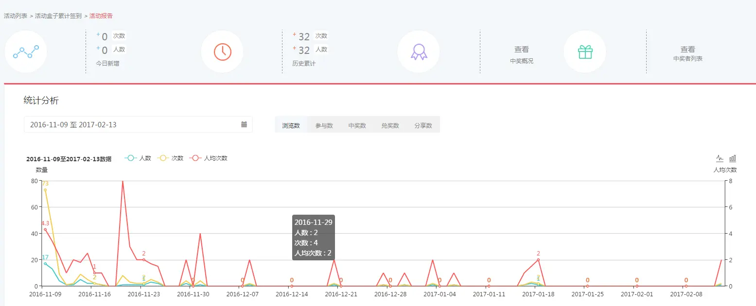Open the date range picker field
The image size is (756, 306).
click(x=122, y=124)
